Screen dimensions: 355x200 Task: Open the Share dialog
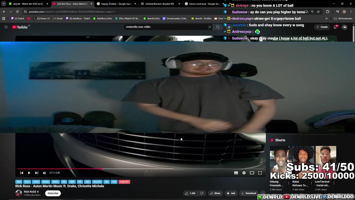pos(215,193)
